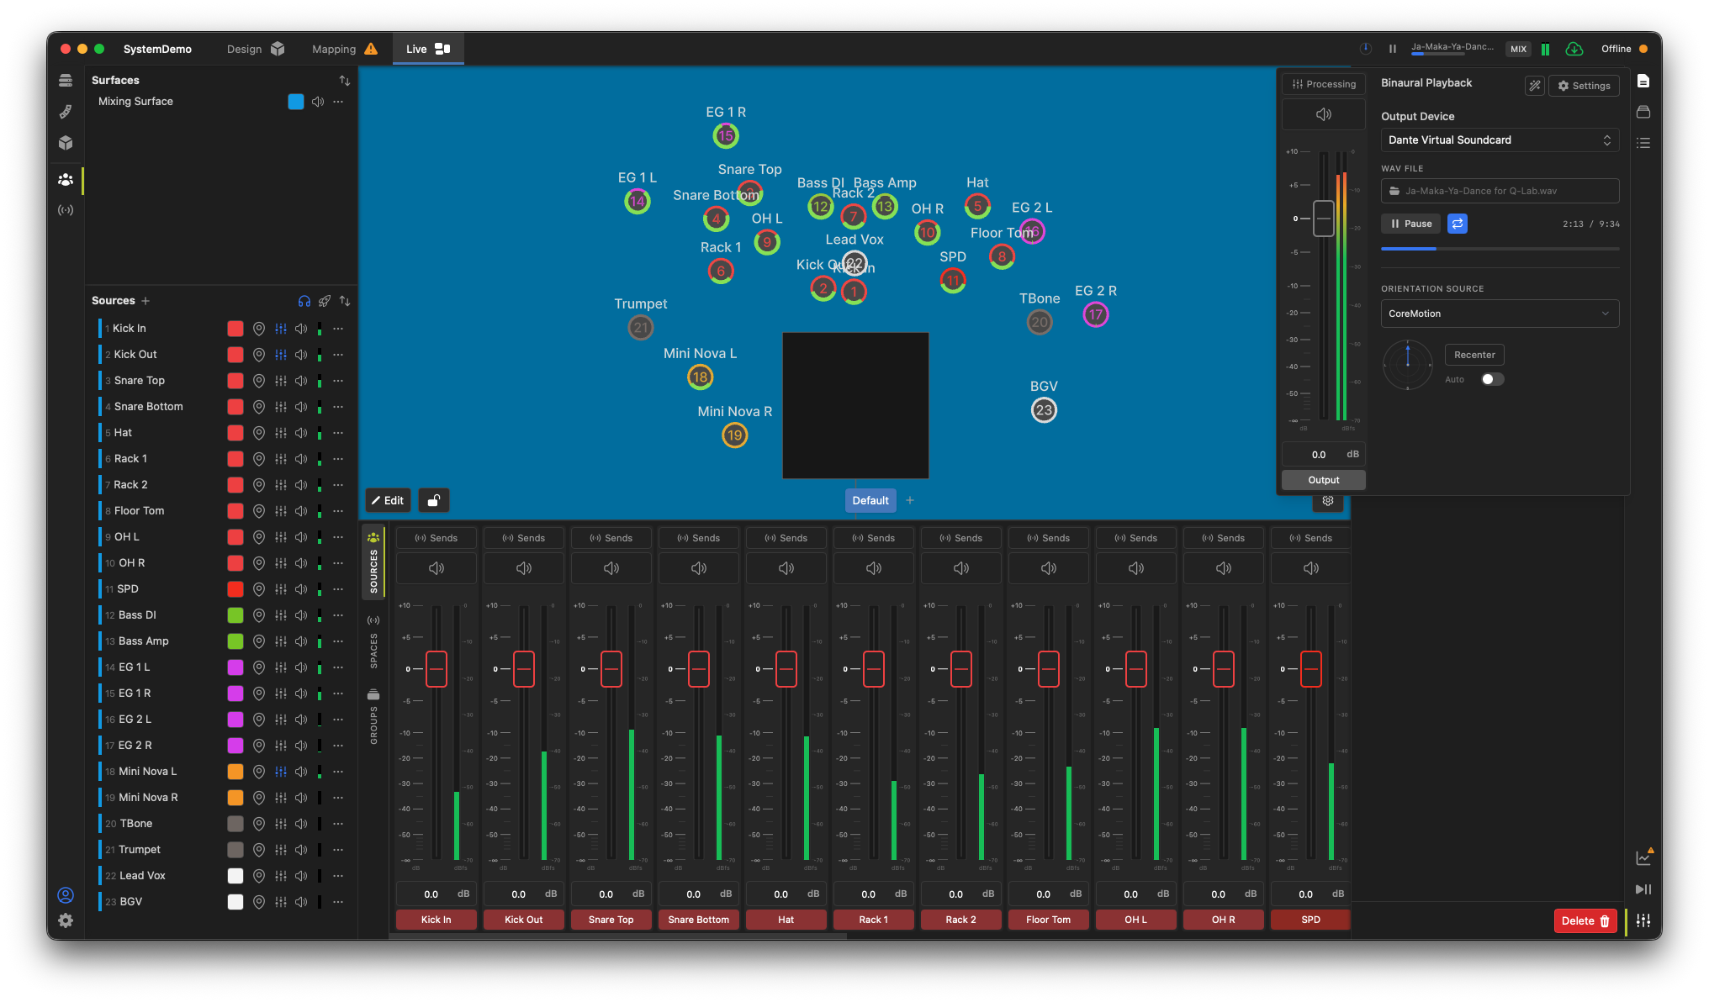Open the people groups icon in left sidebar
This screenshot has height=1002, width=1709.
66,179
